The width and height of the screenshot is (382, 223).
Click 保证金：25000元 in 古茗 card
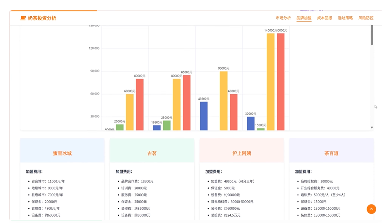tap(134, 202)
